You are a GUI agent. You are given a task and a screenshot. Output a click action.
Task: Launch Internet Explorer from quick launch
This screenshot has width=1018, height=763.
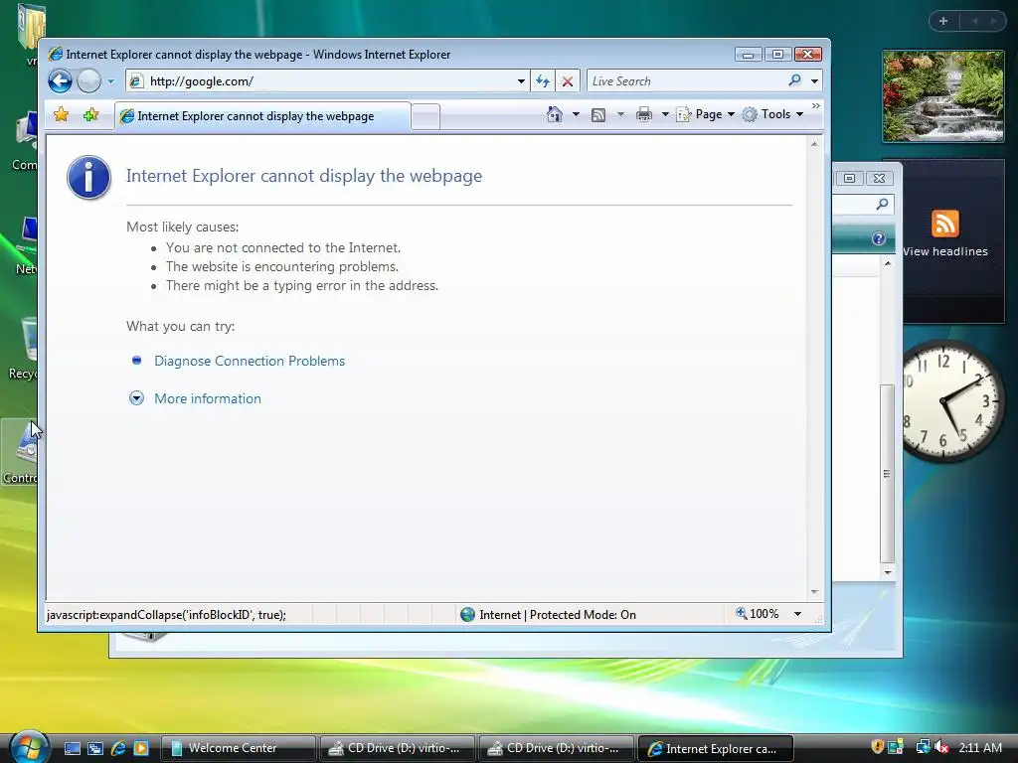point(118,748)
